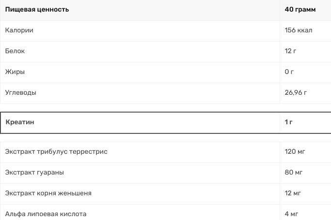331x220 pixels.
Task: Select 'Экстракт корня женьшеня' row label
Action: [x=48, y=193]
